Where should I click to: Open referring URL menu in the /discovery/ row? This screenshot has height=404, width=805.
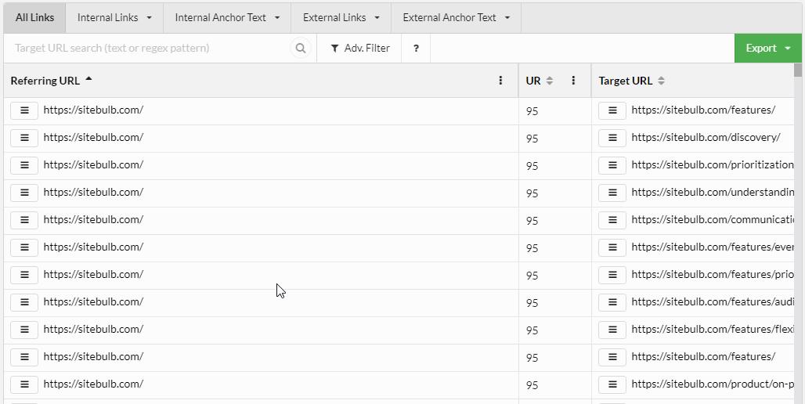pos(24,138)
